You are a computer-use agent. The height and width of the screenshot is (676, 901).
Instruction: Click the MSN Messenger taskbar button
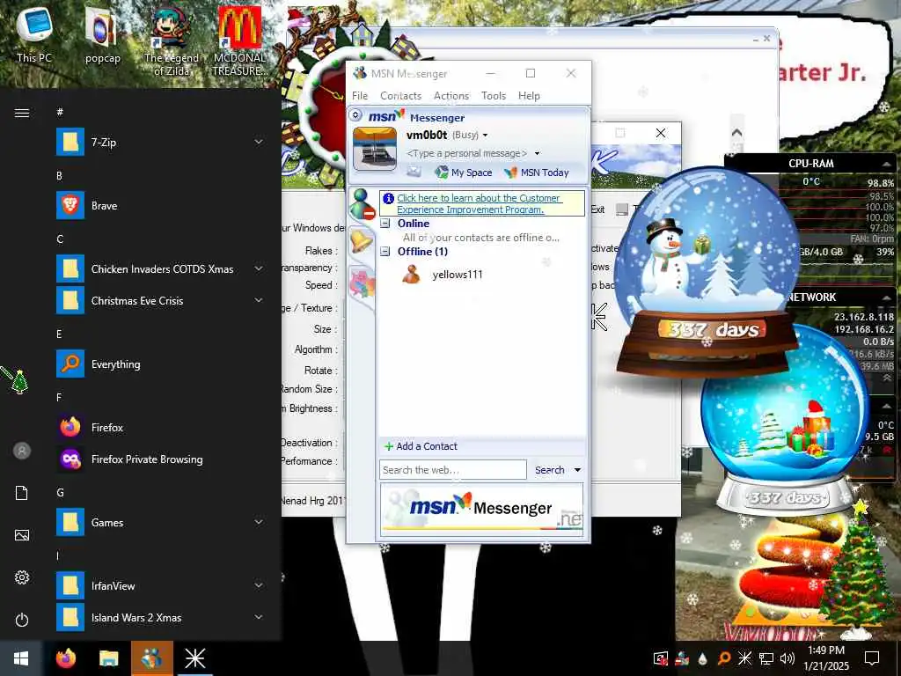[x=151, y=658]
